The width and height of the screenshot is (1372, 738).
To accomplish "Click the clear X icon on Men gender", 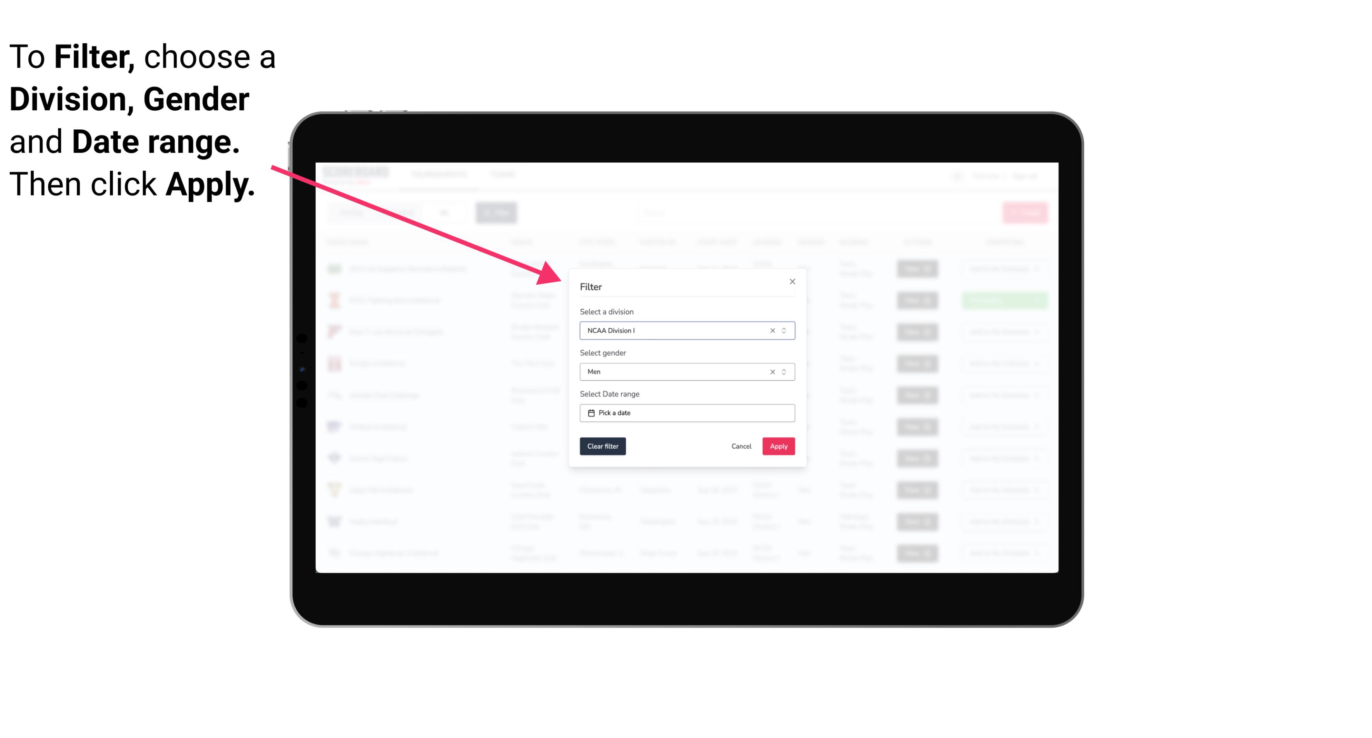I will pyautogui.click(x=771, y=372).
